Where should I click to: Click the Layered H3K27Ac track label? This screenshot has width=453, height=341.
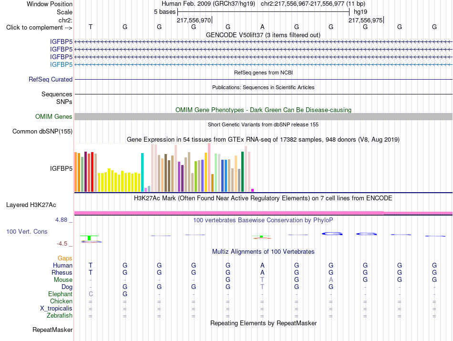[x=31, y=205]
